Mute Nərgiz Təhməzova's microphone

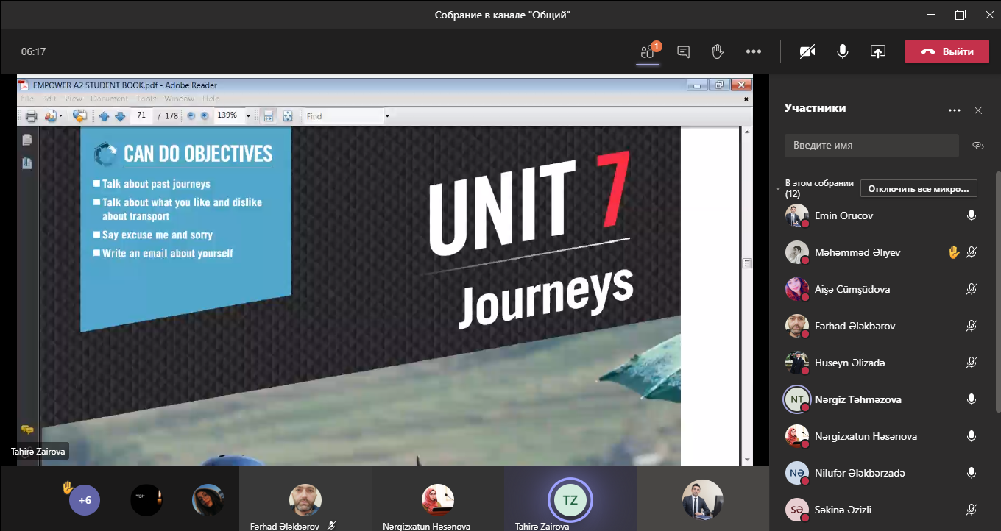[972, 399]
